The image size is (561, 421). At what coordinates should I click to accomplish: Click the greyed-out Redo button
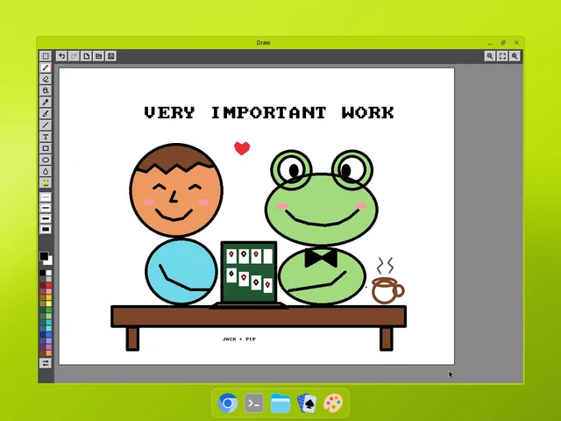pyautogui.click(x=74, y=56)
